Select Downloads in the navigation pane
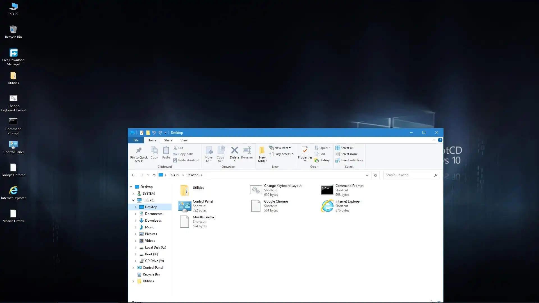Screen dimensions: 539x303 pyautogui.click(x=153, y=221)
